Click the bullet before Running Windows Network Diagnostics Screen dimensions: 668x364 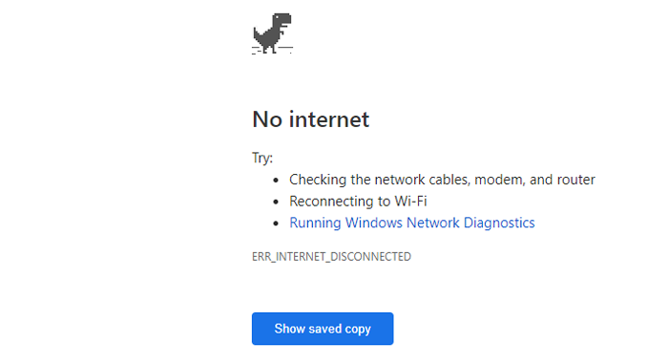[276, 224]
